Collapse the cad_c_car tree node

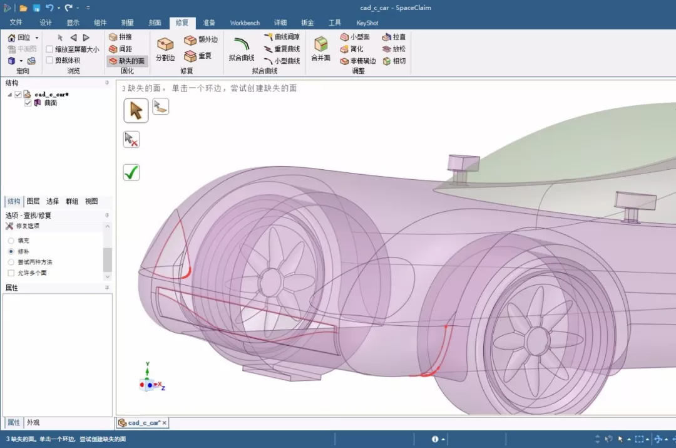coord(10,95)
